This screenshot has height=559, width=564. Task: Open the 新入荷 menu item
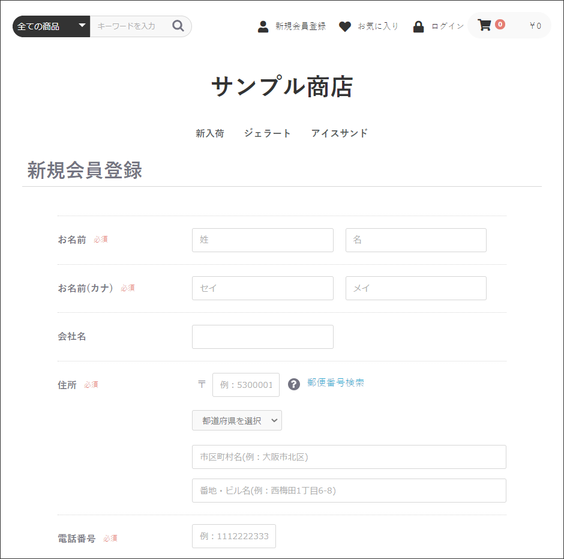[209, 133]
